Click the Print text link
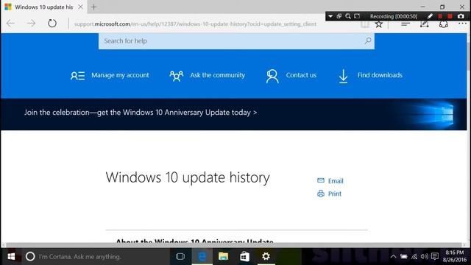Screen dimensions: 471x265 click(335, 194)
